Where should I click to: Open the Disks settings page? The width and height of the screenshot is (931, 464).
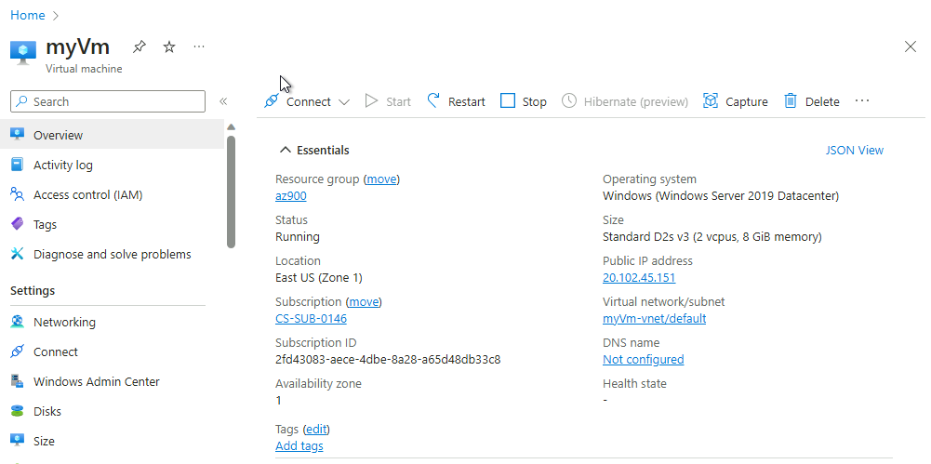click(47, 411)
